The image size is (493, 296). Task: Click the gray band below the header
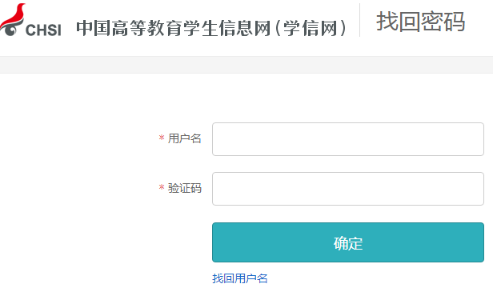[246, 65]
